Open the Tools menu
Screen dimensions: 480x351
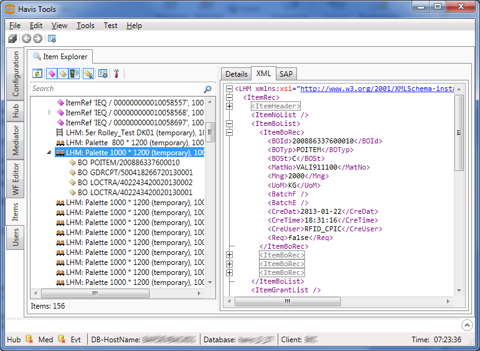tap(85, 26)
